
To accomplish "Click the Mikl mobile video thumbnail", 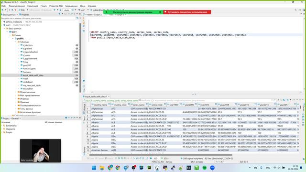I will pos(40,150).
